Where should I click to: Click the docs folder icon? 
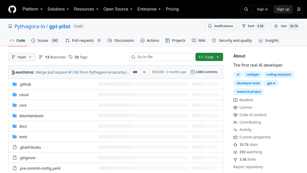pos(15,126)
